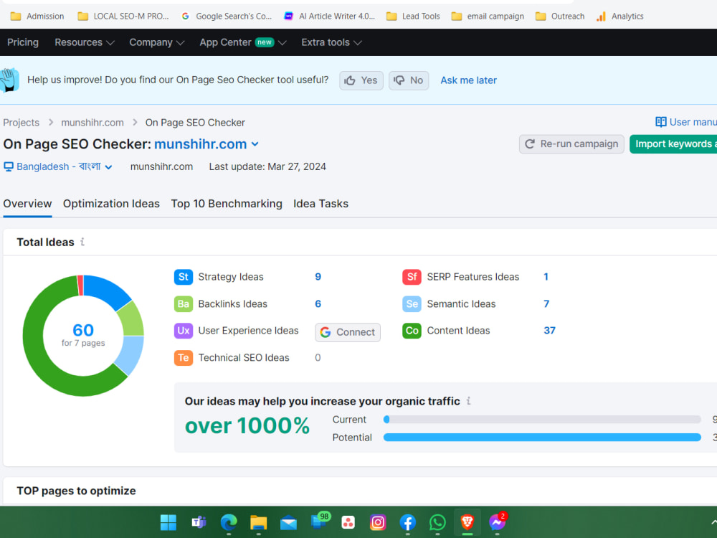Open AI Article Writer 4.0 bookmark
Viewport: 717px width, 538px height.
pos(329,16)
